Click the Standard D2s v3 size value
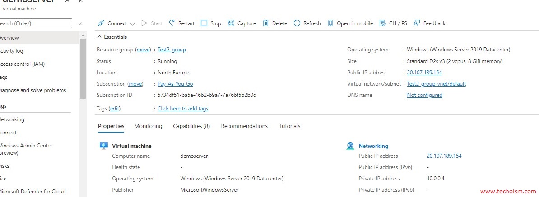539x197 pixels. point(455,61)
